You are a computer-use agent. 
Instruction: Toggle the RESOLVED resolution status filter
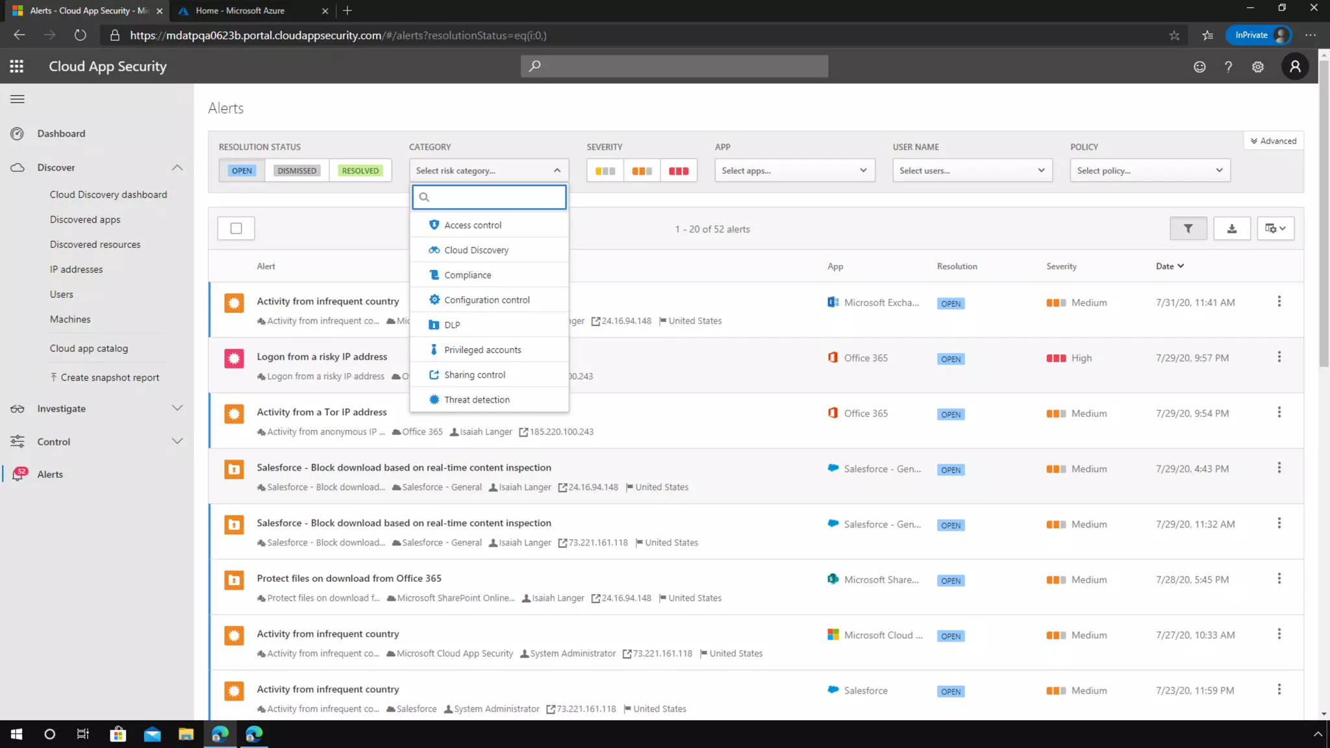[x=360, y=171]
